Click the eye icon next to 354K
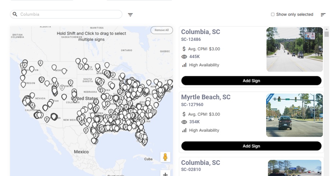330x176 pixels. [x=184, y=122]
